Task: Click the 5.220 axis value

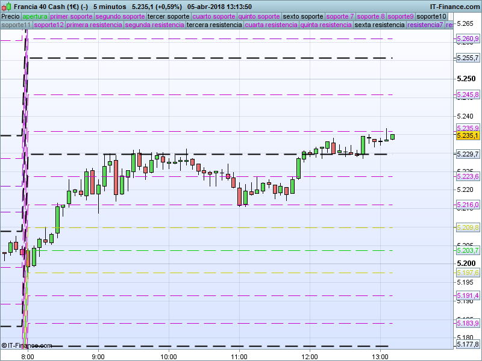Action: (x=465, y=190)
